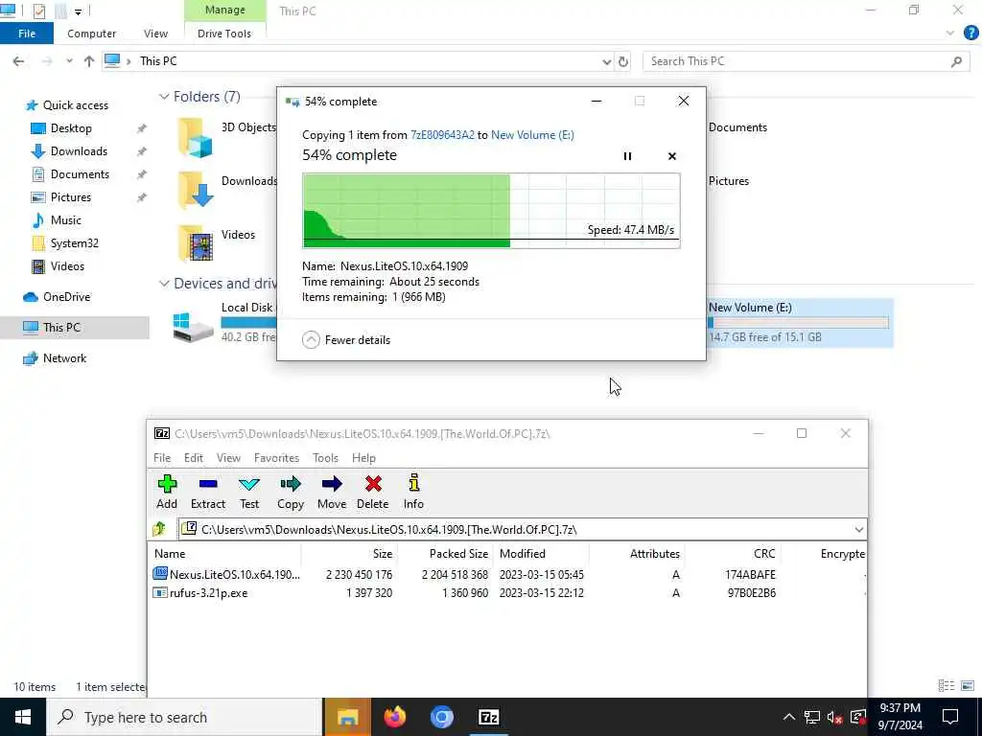Open 7-Zip Edit menu
The height and width of the screenshot is (736, 982).
[x=194, y=458]
